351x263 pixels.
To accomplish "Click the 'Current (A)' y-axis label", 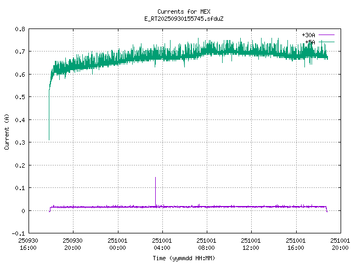I will [x=7, y=131].
